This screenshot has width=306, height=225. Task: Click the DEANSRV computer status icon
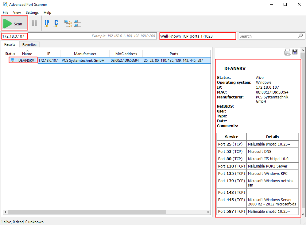(13, 60)
